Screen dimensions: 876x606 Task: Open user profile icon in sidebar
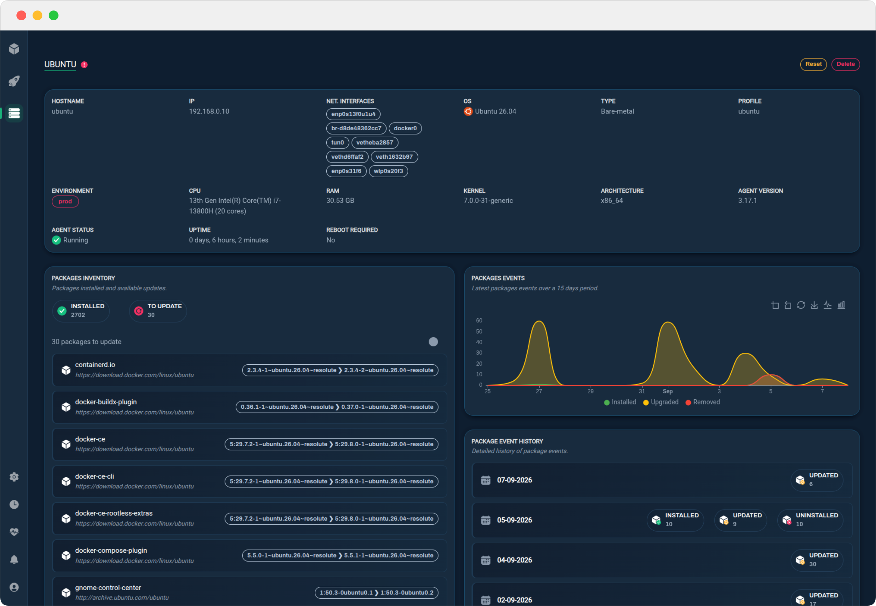[14, 587]
